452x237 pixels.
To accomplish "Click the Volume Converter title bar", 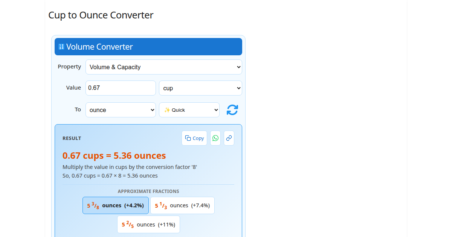I will point(148,46).
